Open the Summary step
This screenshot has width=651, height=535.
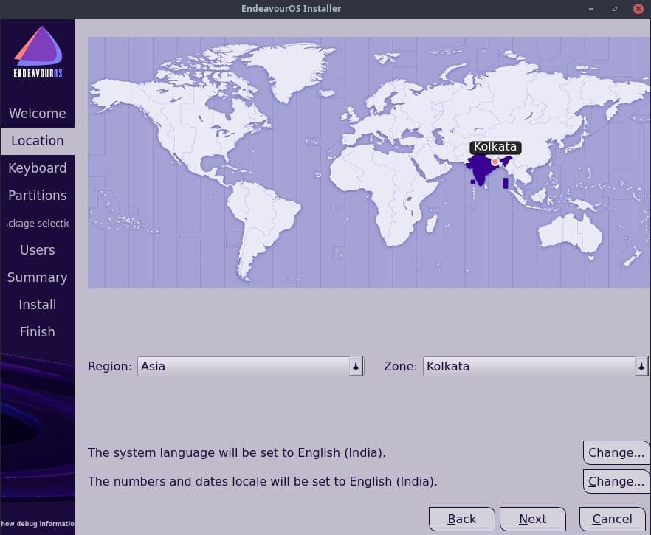pyautogui.click(x=38, y=277)
